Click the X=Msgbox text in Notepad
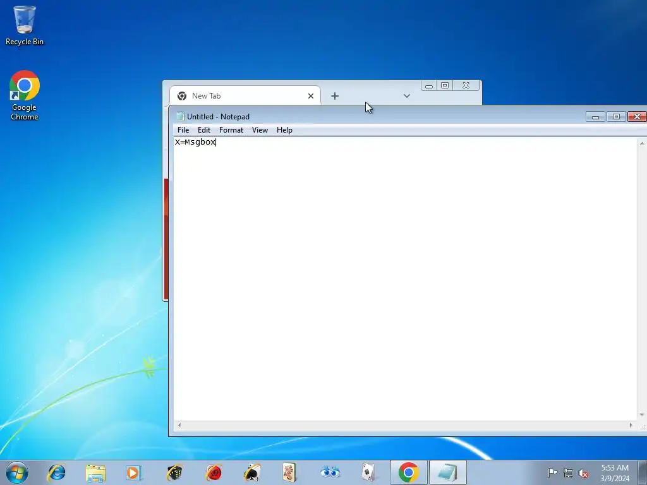The image size is (647, 485). click(x=195, y=142)
